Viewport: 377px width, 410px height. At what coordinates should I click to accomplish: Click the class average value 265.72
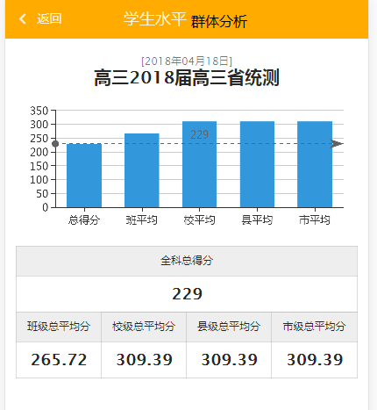coord(59,360)
